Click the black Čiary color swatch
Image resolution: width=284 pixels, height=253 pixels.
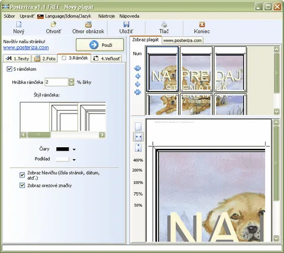pyautogui.click(x=63, y=149)
